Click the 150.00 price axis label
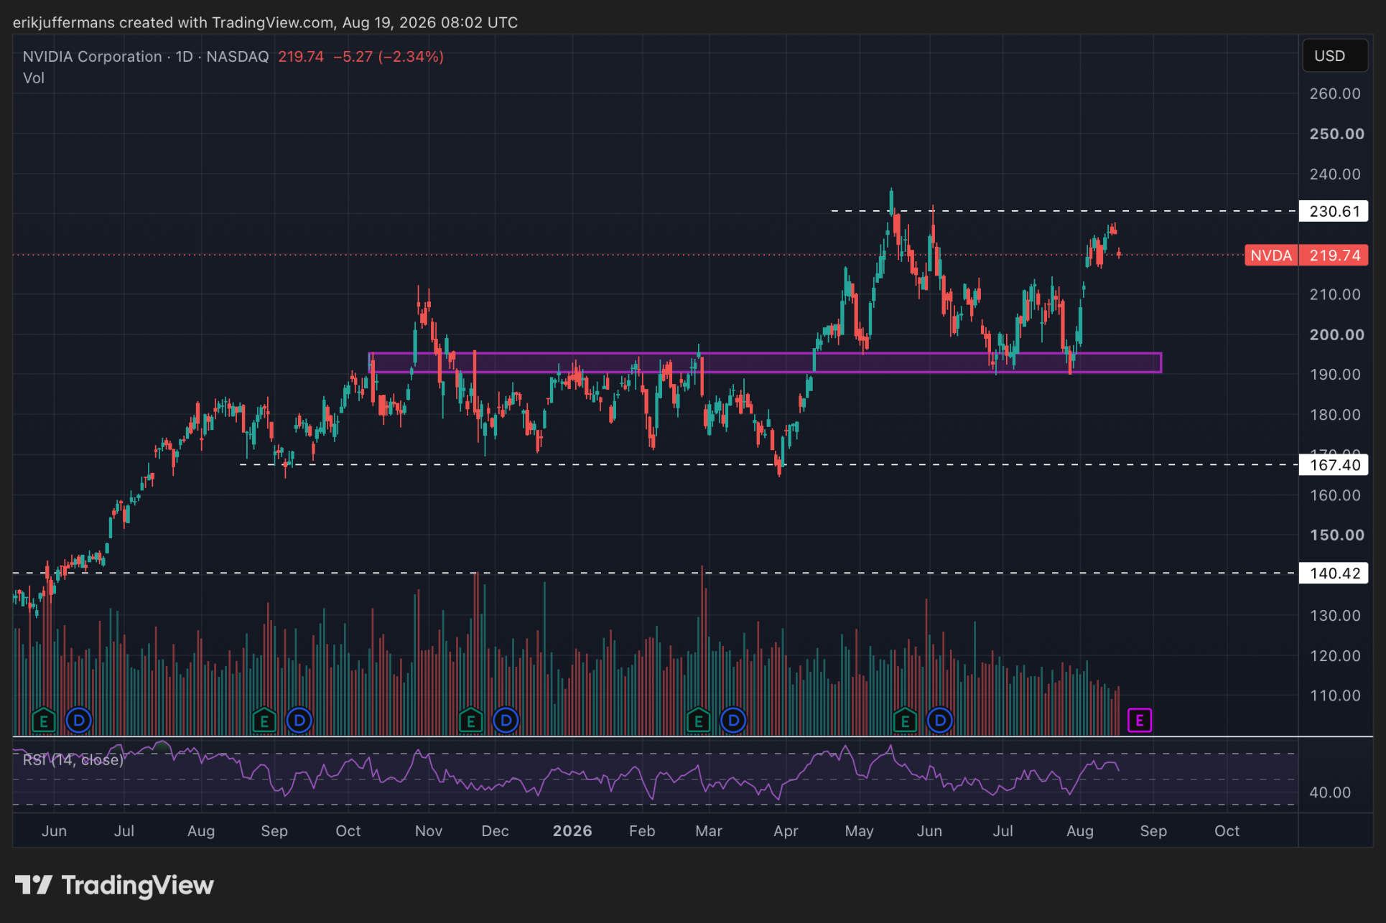1386x923 pixels. coord(1336,535)
